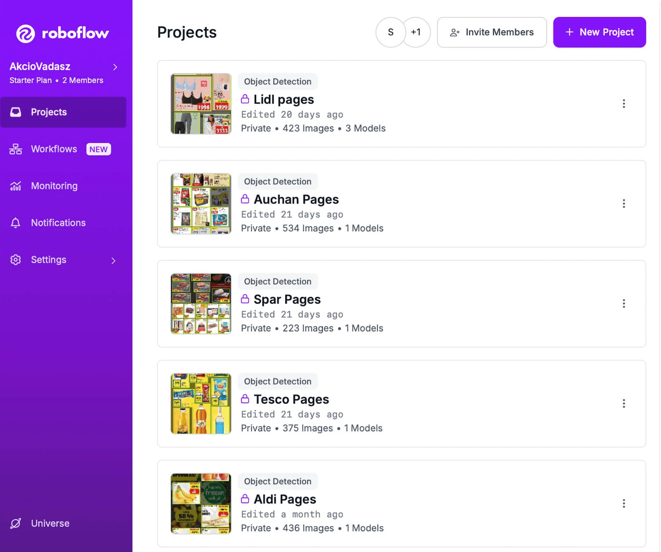
Task: Expand the AkcioVadasz workspace chevron
Action: pos(115,67)
